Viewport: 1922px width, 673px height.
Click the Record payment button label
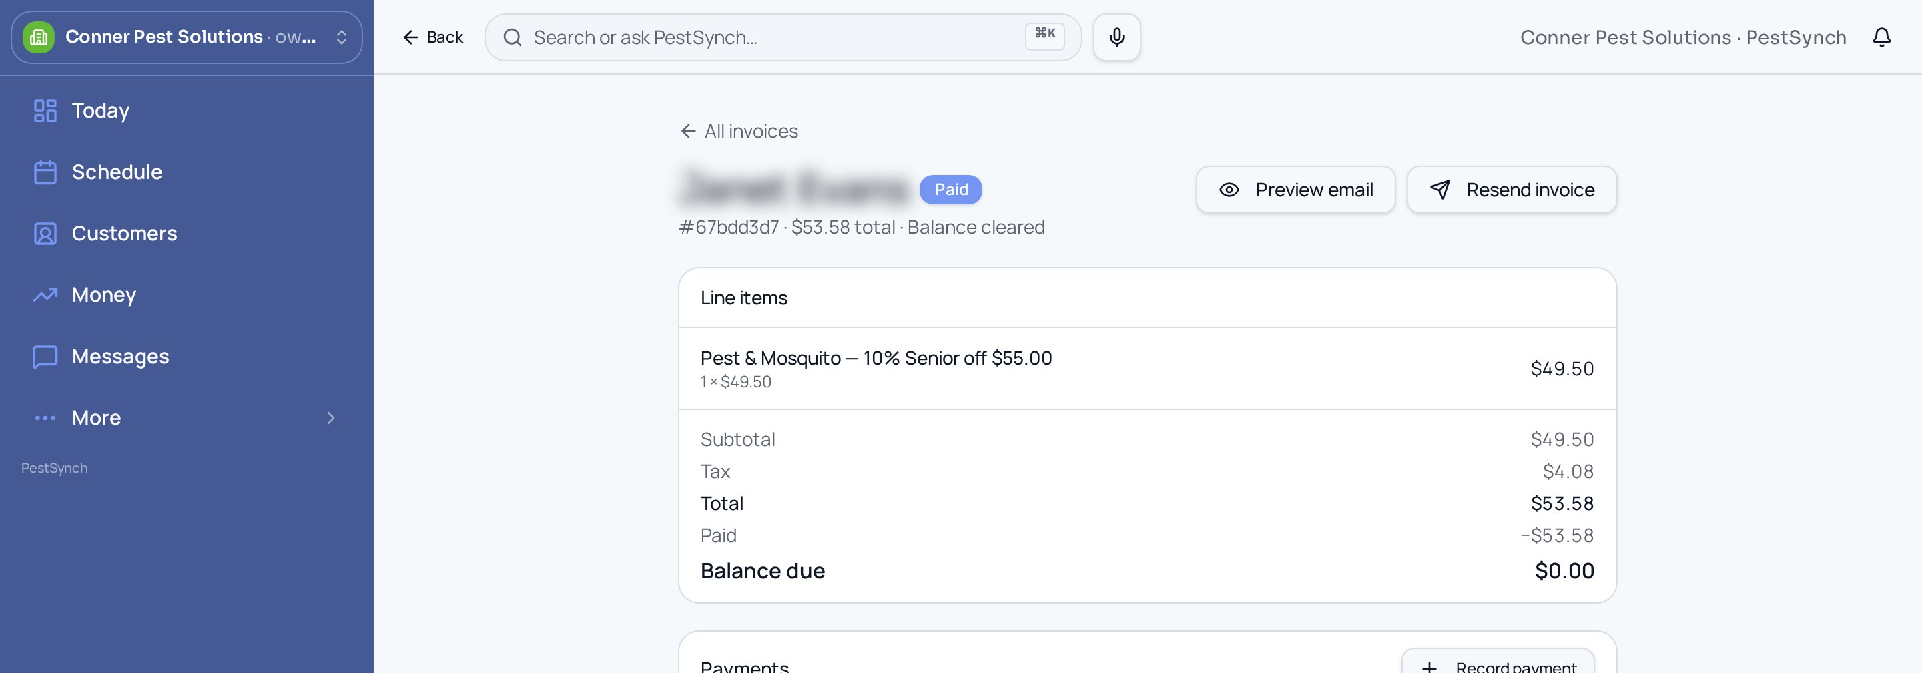(1516, 667)
